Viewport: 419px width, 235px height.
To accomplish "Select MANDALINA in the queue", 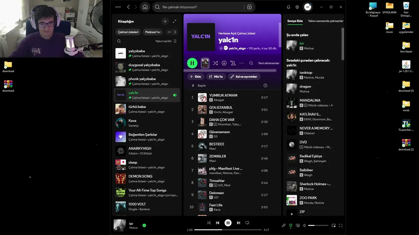I will [313, 102].
